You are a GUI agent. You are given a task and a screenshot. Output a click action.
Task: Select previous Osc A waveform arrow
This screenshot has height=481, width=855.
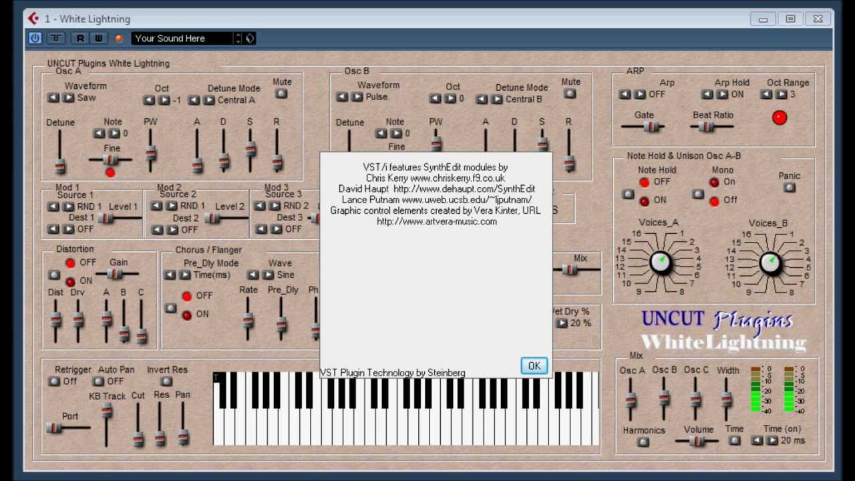[53, 98]
